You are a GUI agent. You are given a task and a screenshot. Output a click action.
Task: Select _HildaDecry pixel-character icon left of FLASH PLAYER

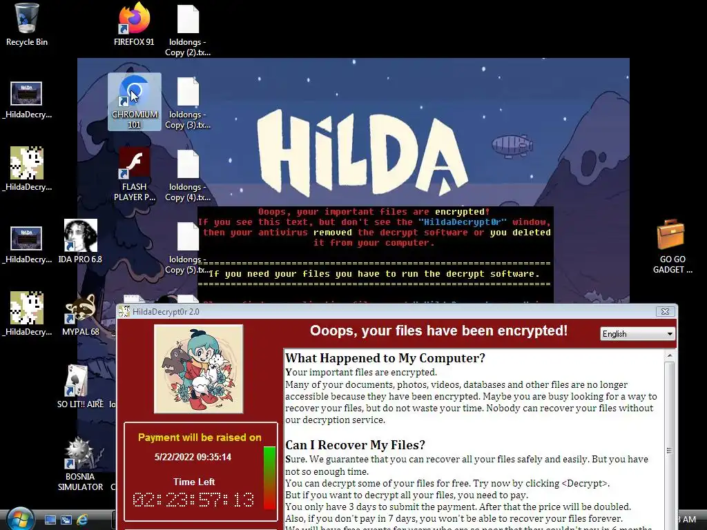27,169
